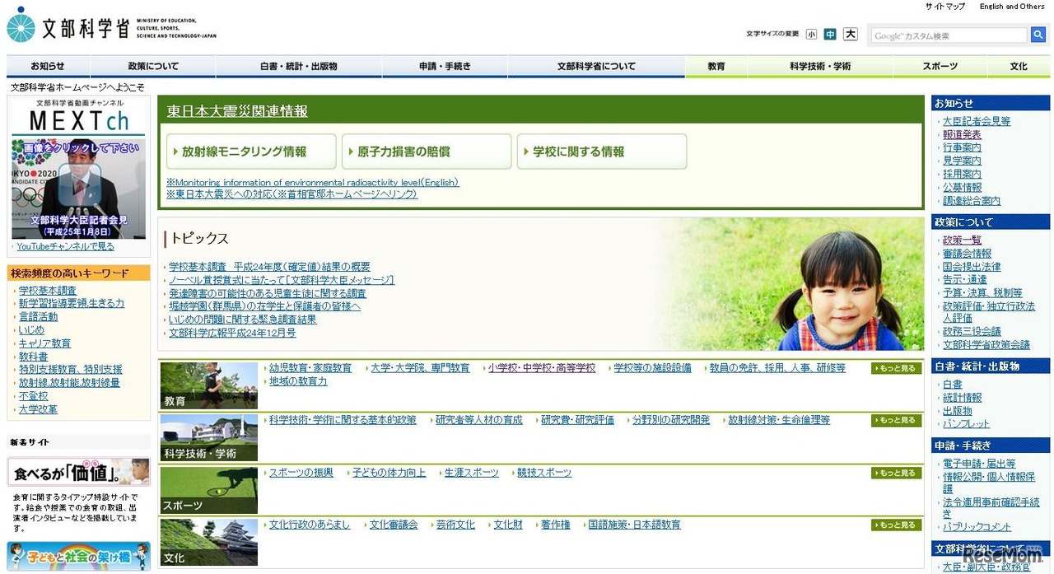The image size is (1054, 574).
Task: Switch text size to 小
Action: [x=811, y=34]
